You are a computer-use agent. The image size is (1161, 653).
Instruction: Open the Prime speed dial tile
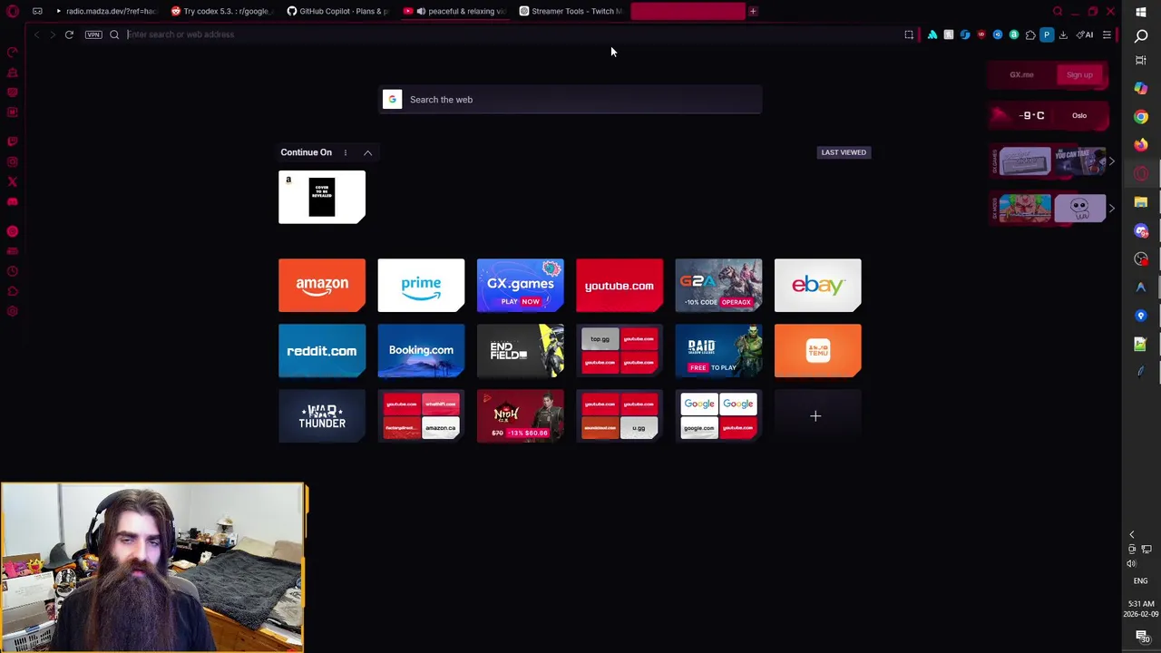421,285
